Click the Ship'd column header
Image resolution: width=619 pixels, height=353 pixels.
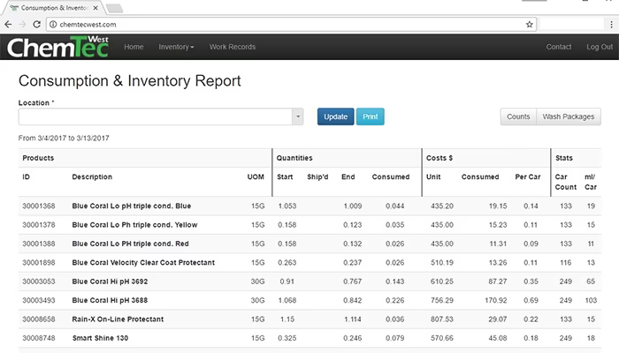(x=317, y=176)
